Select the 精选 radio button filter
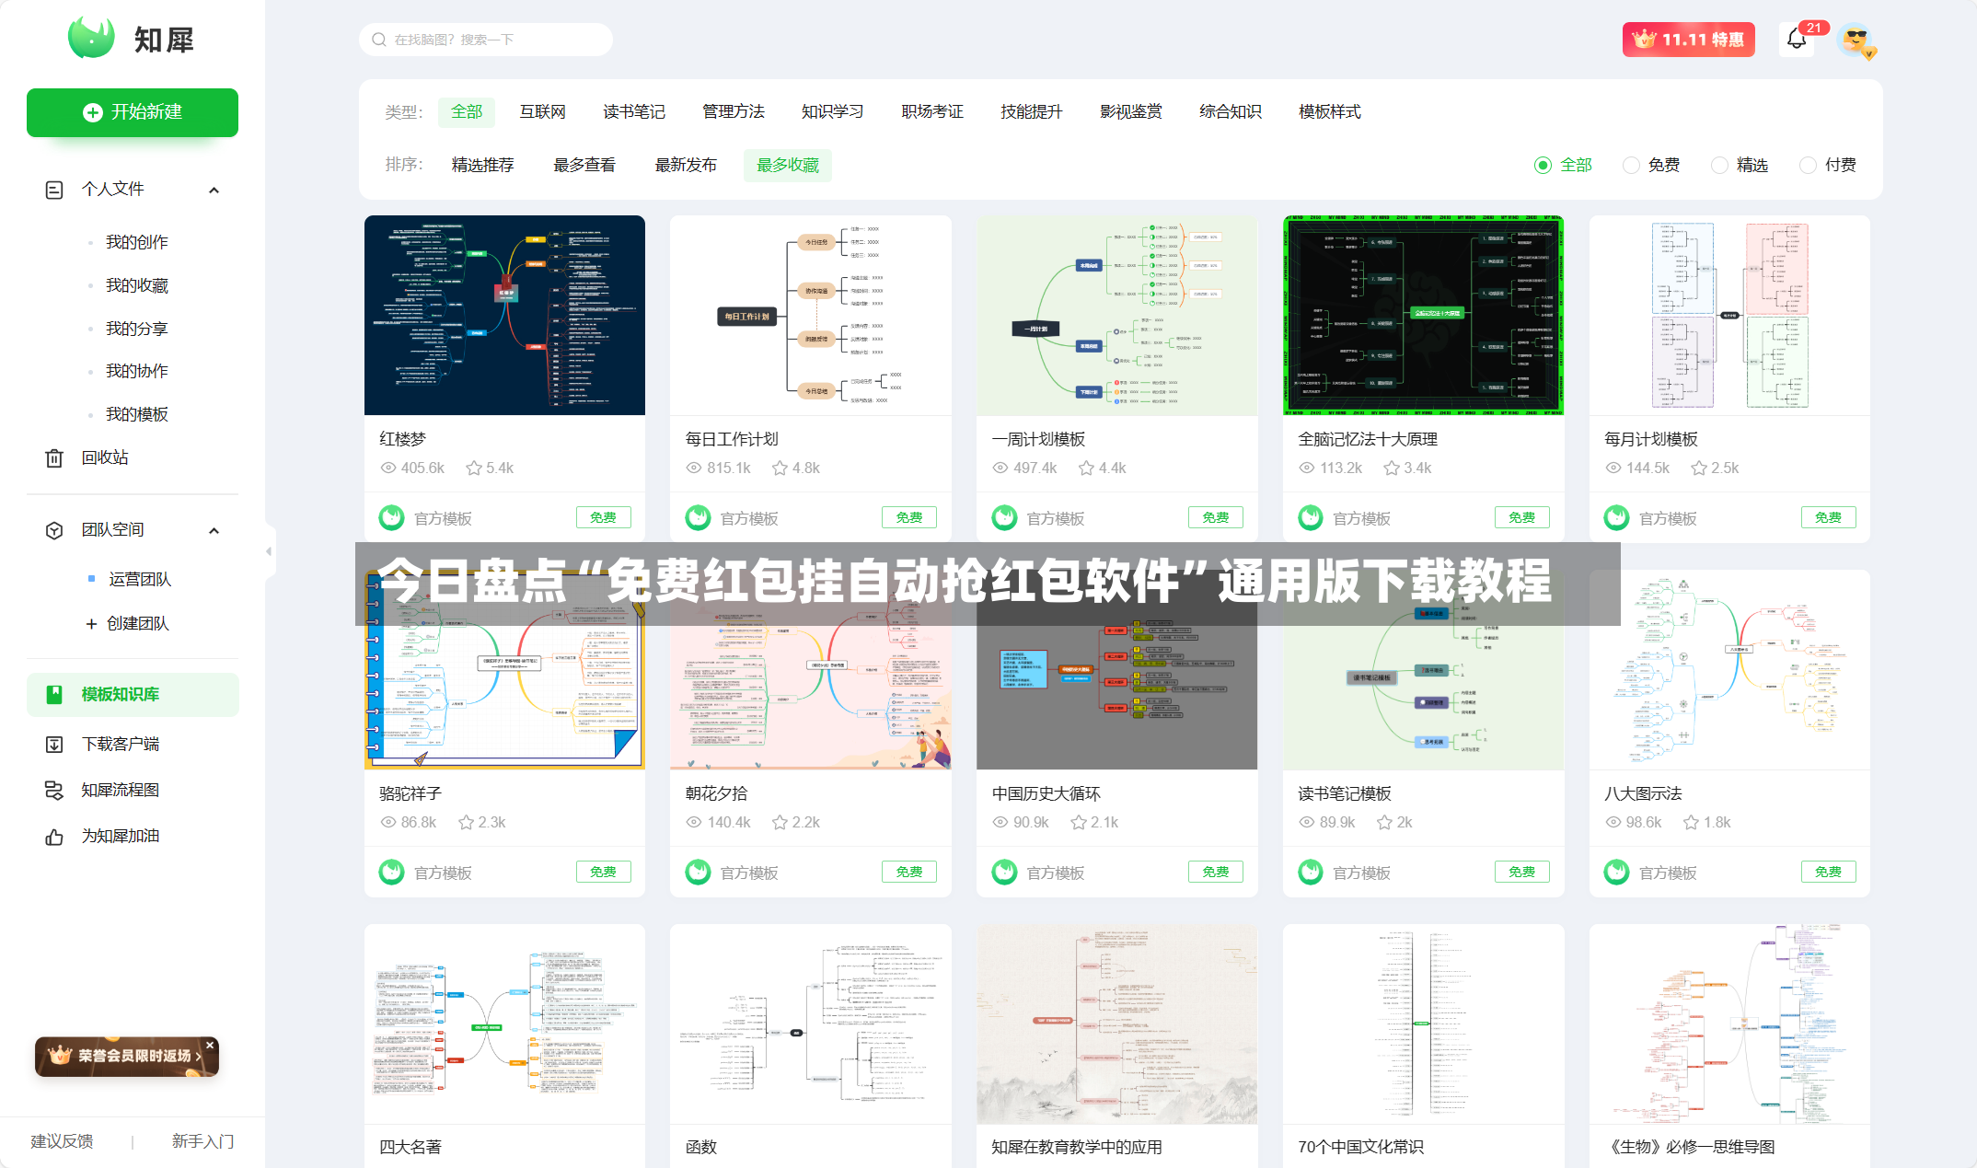The height and width of the screenshot is (1168, 1977). click(1720, 166)
